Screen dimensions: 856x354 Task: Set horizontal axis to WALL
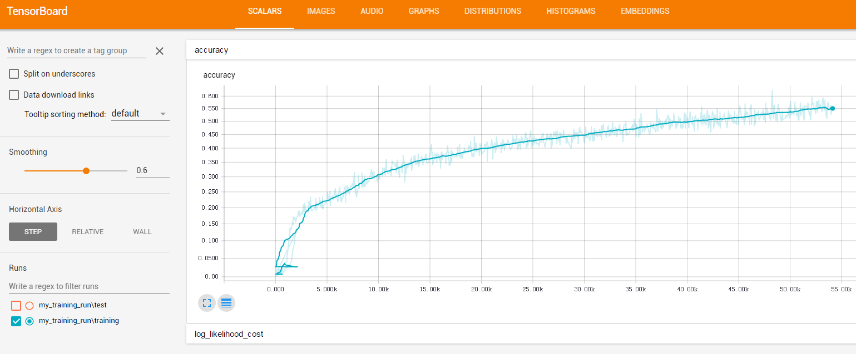[142, 232]
